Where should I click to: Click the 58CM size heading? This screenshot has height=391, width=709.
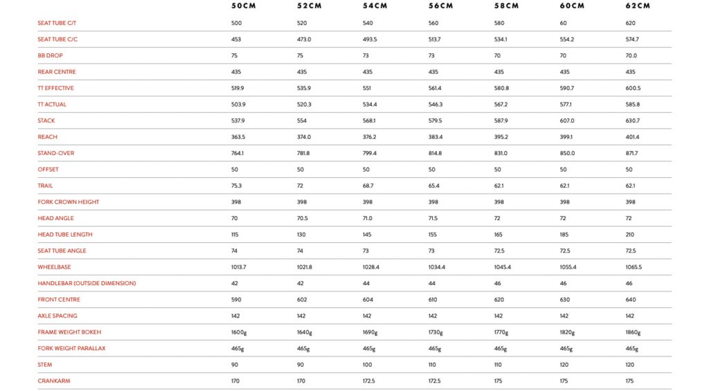(507, 6)
